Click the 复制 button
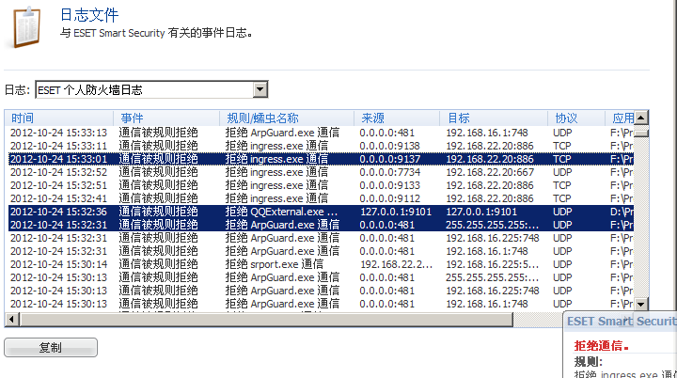 [x=51, y=347]
